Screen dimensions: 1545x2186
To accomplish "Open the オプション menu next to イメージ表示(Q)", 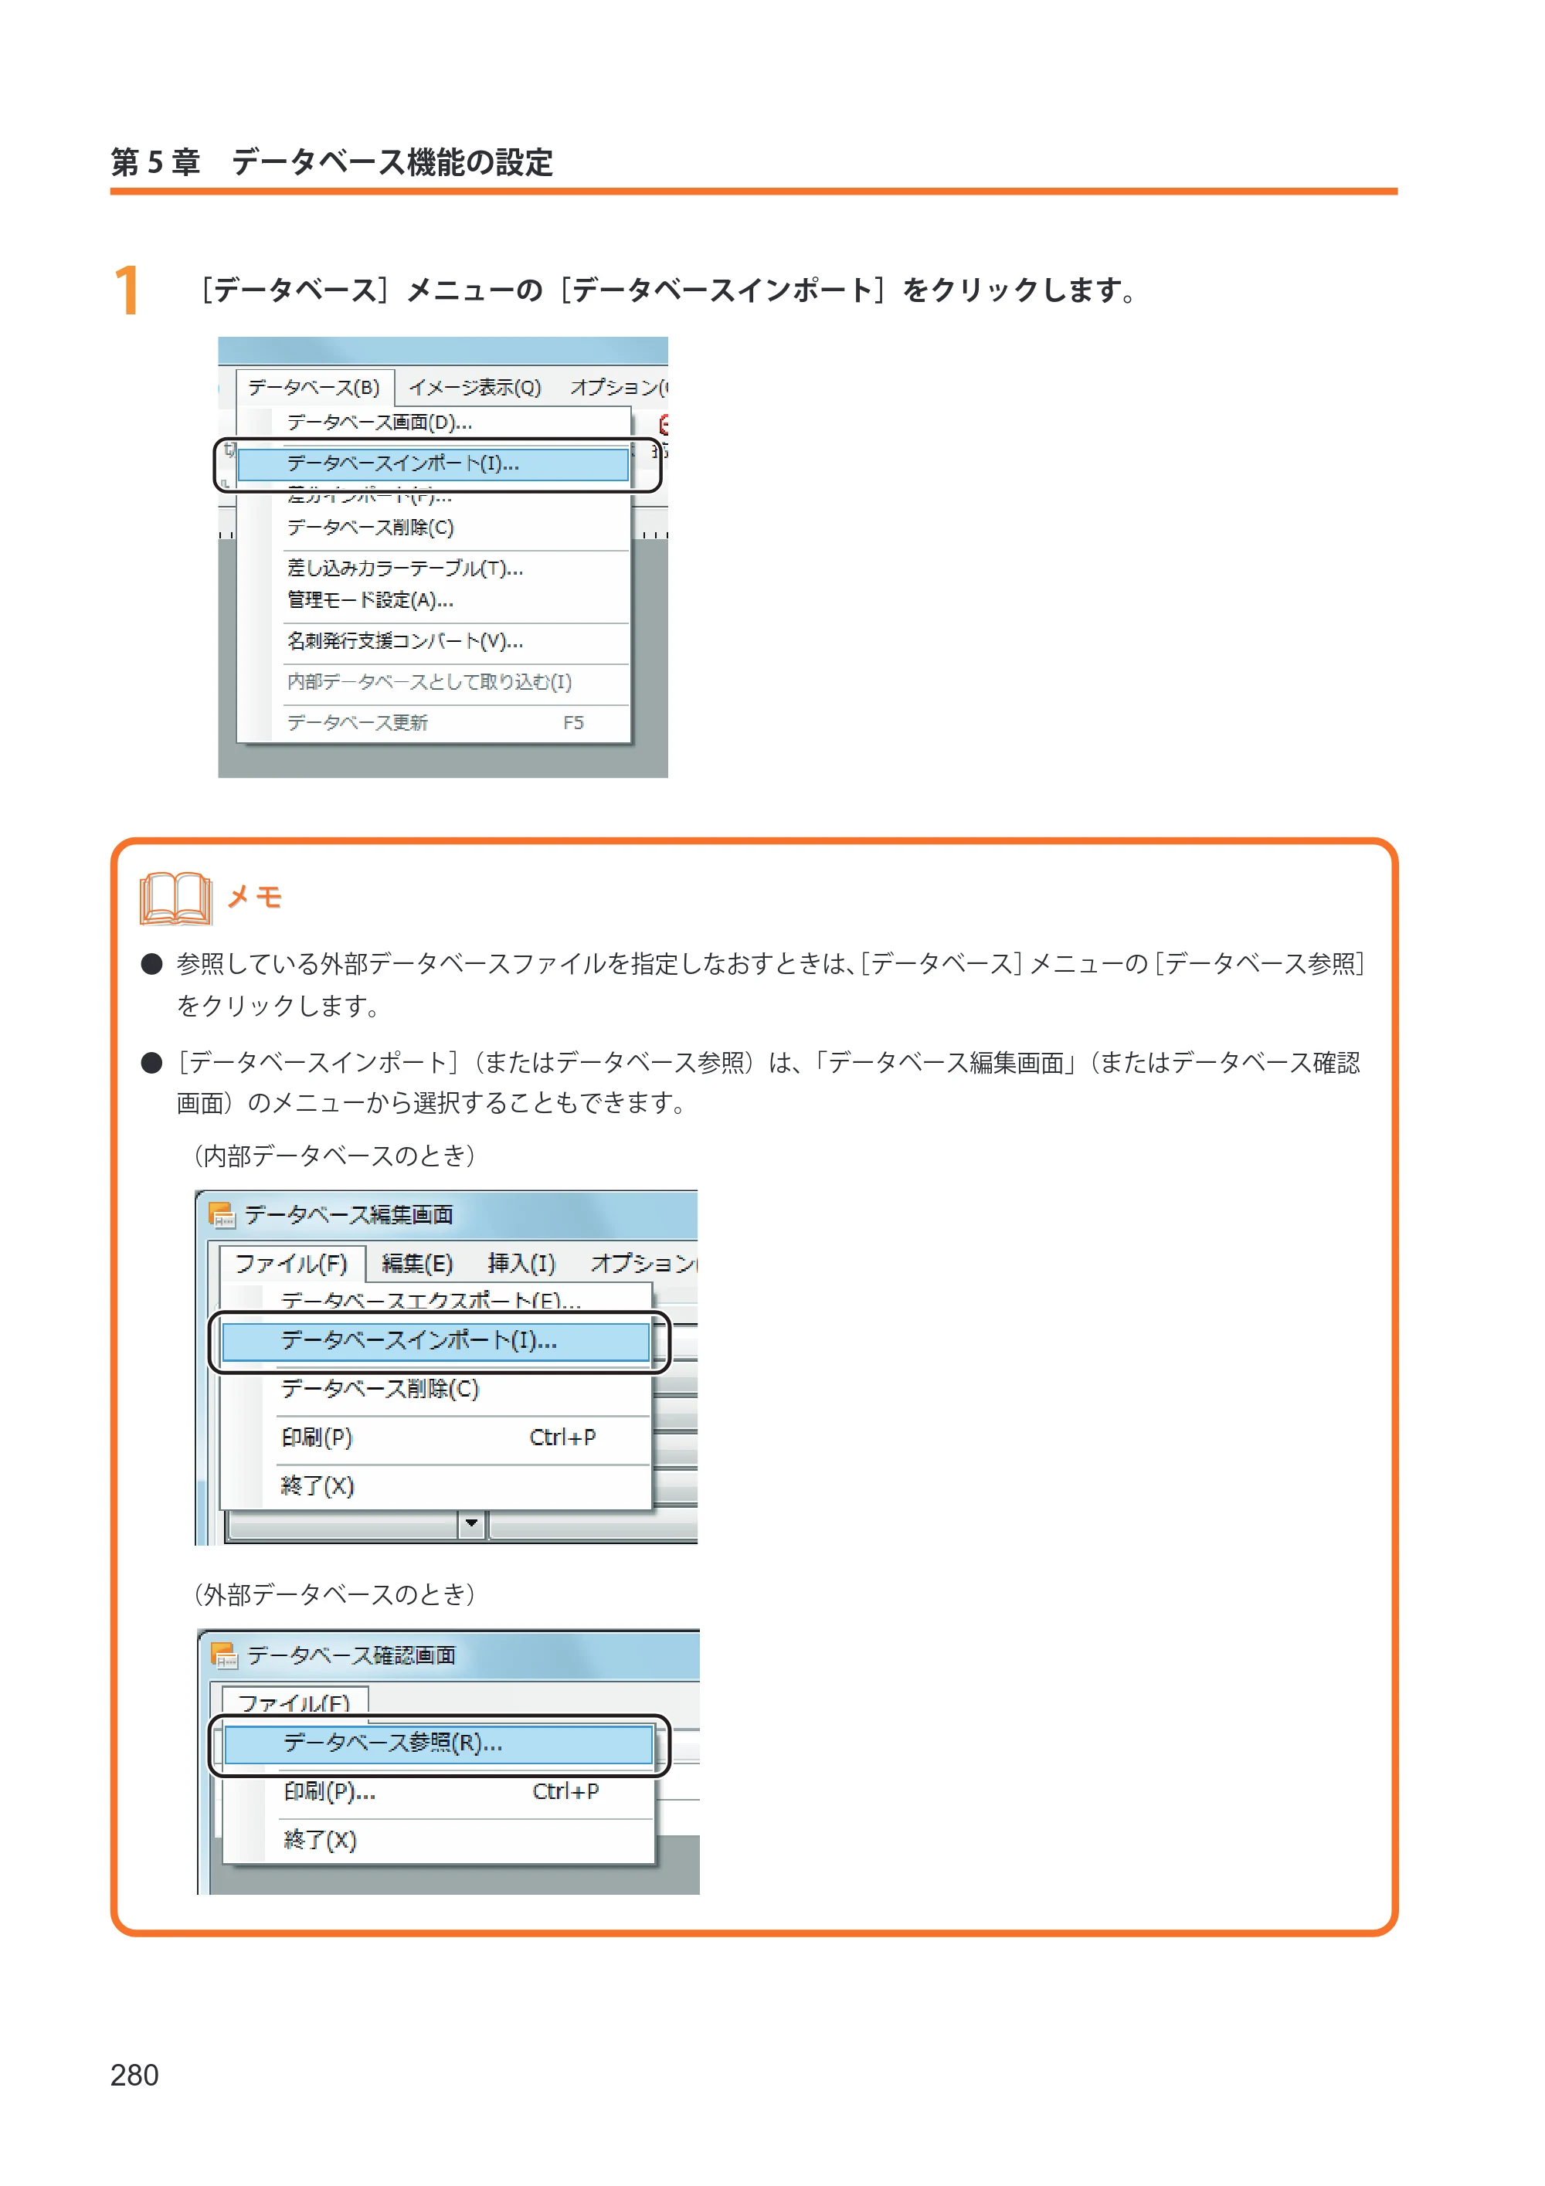I will (x=618, y=388).
